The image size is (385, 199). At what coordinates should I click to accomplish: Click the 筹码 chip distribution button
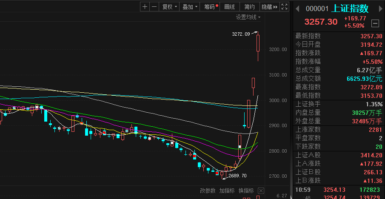[211, 7]
